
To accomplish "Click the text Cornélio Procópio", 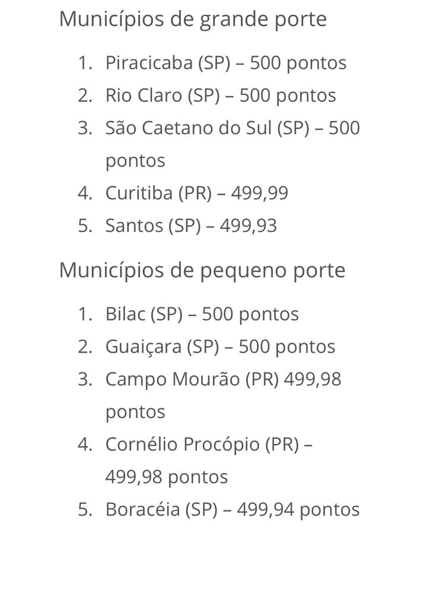I will (x=182, y=445).
